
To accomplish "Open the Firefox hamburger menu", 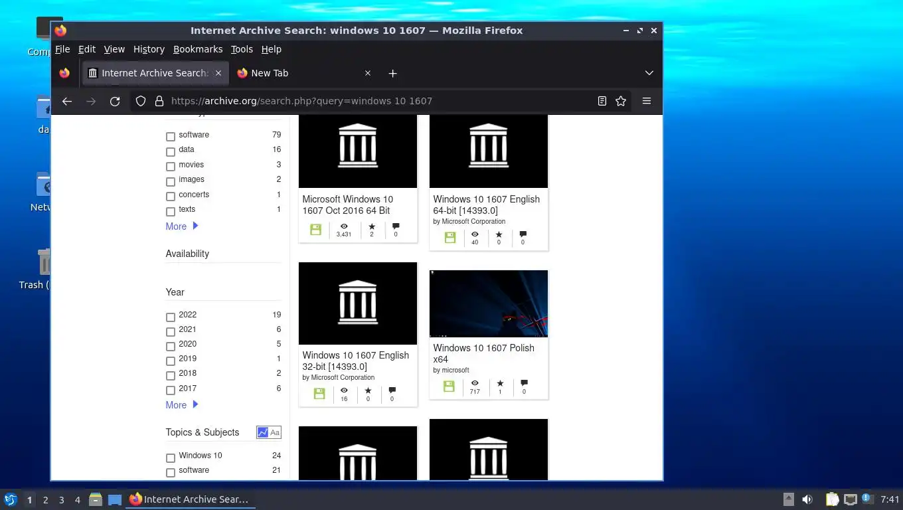I will pyautogui.click(x=647, y=101).
